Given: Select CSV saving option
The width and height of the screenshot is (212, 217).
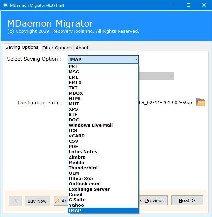Looking at the screenshot, I should point(103,141).
